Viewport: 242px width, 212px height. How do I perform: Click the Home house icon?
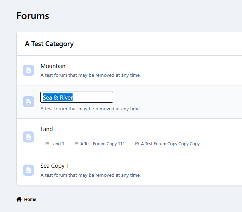click(x=19, y=199)
